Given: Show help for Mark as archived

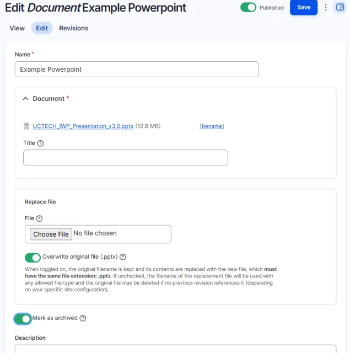Looking at the screenshot, I should pos(83,318).
